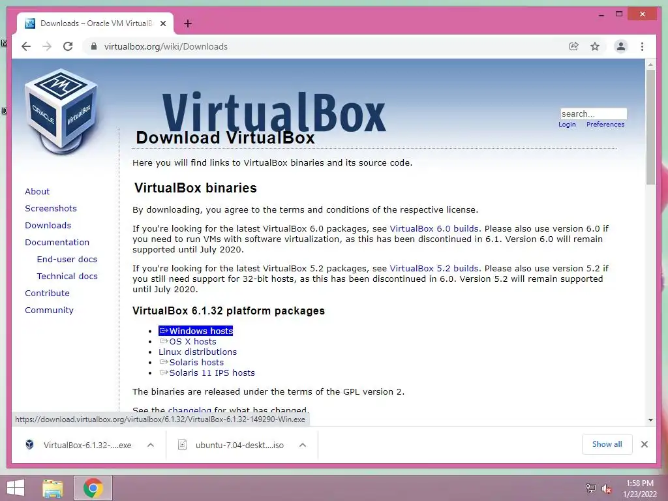Screen dimensions: 668x501
Task: Open Downloads in the sidebar
Action: [48, 225]
